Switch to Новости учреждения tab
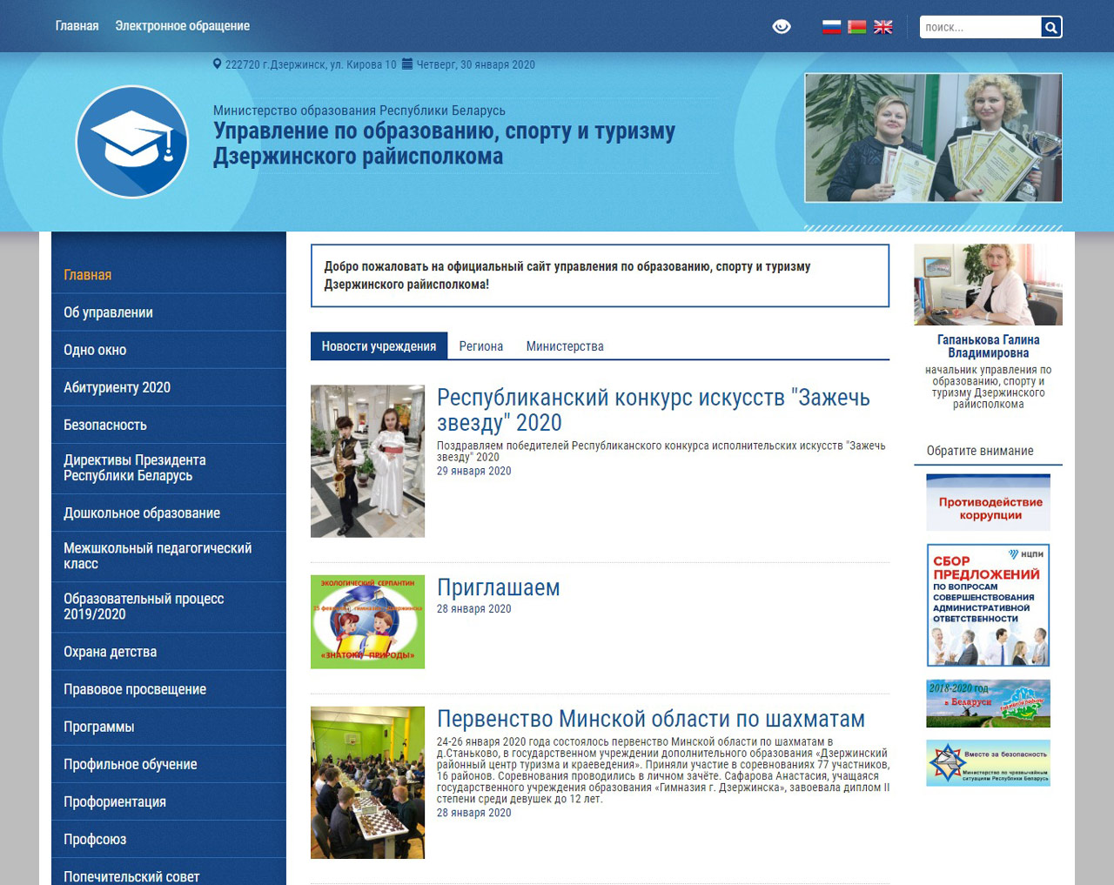Image resolution: width=1114 pixels, height=885 pixels. (x=379, y=345)
